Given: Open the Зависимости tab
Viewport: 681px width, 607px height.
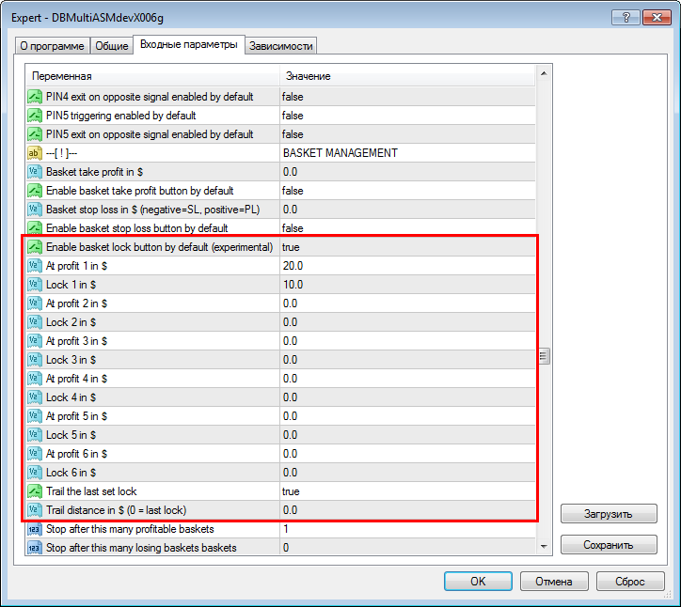Looking at the screenshot, I should [x=281, y=46].
